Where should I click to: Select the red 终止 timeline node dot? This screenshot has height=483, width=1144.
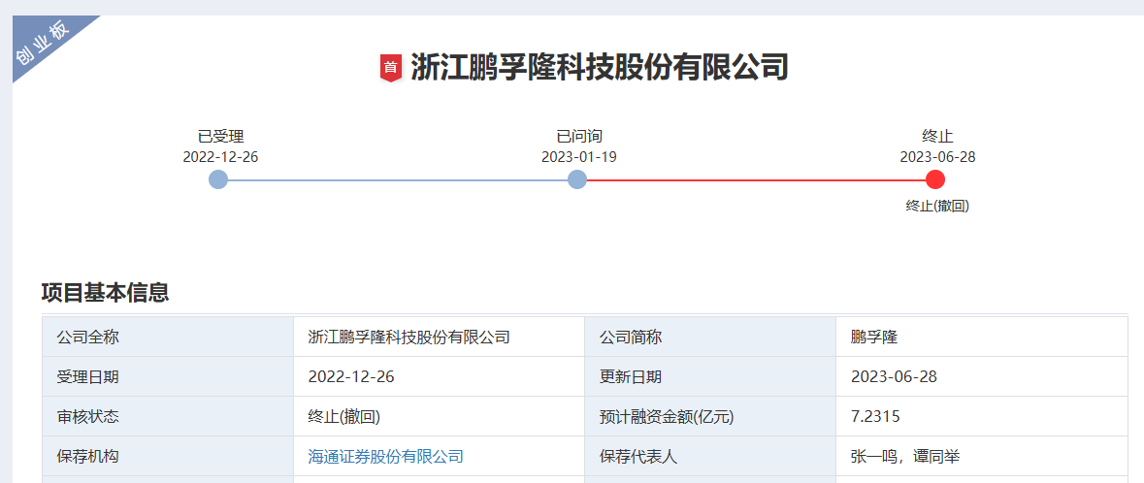935,179
